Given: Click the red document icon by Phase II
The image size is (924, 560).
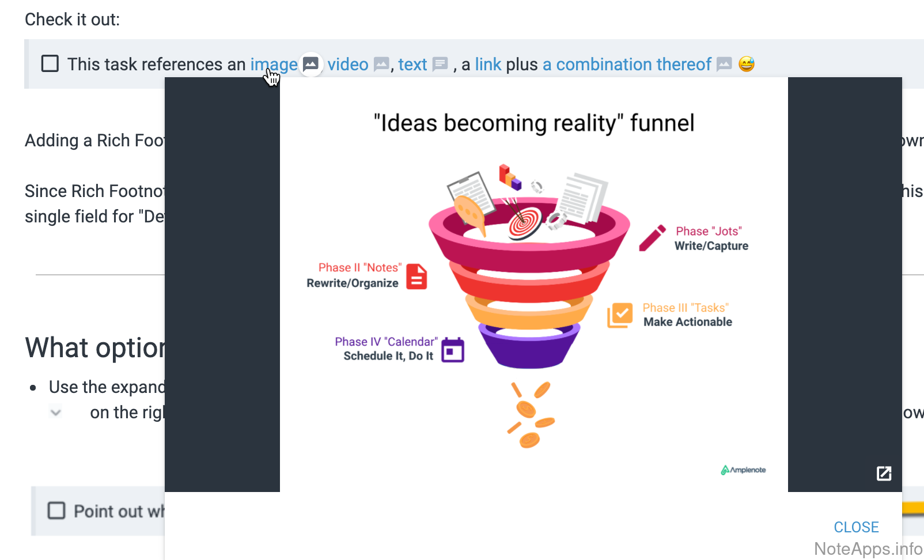Looking at the screenshot, I should pyautogui.click(x=416, y=277).
